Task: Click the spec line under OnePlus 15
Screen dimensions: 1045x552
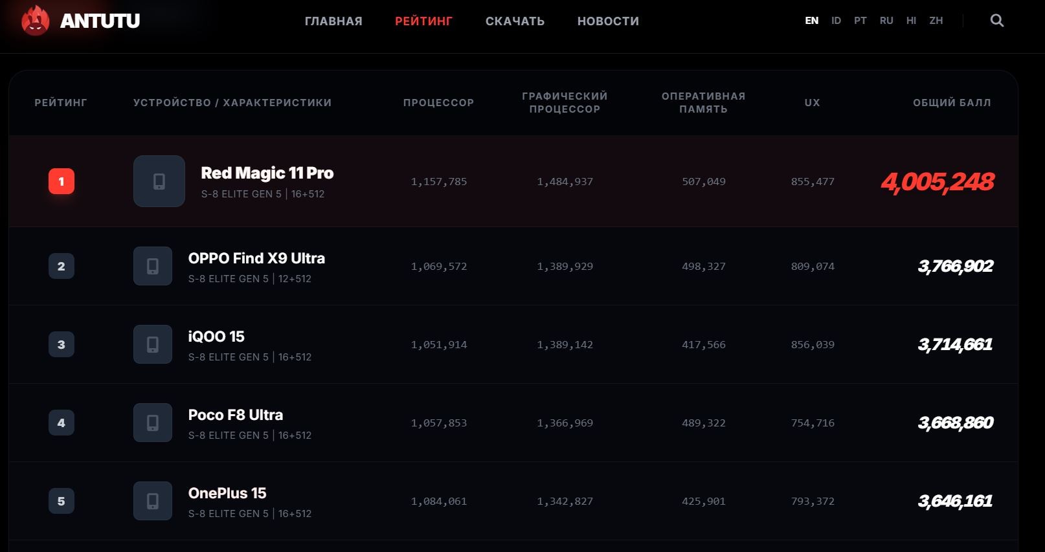Action: (250, 514)
